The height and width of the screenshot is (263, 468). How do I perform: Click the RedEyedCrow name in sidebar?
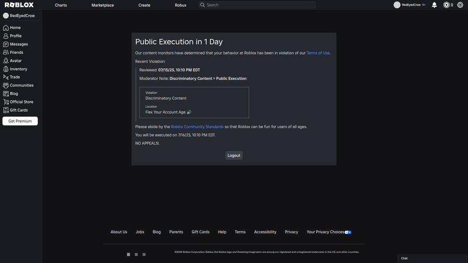22,16
